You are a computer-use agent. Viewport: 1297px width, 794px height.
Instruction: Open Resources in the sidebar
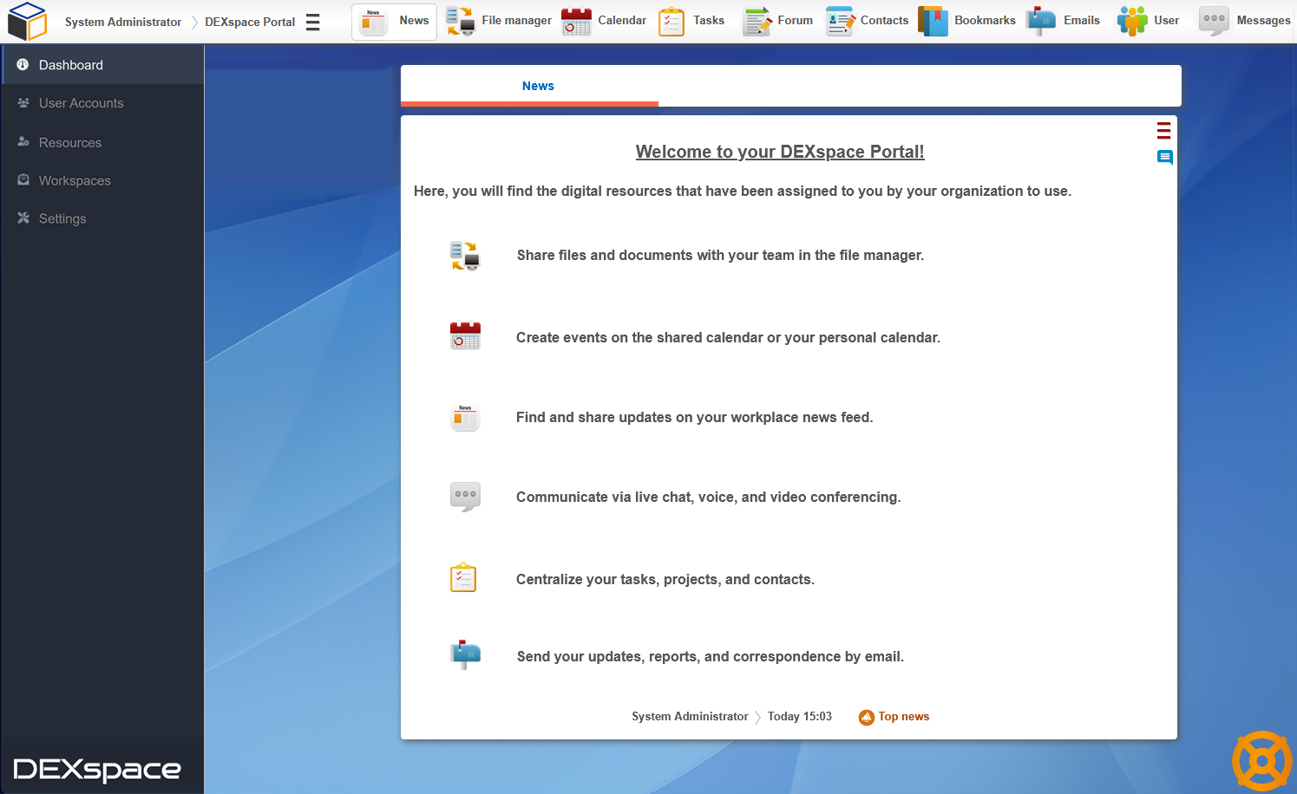(102, 142)
